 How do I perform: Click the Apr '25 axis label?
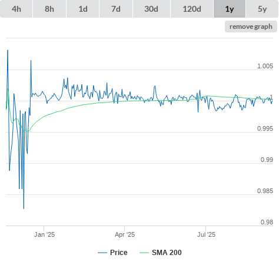coord(125,234)
